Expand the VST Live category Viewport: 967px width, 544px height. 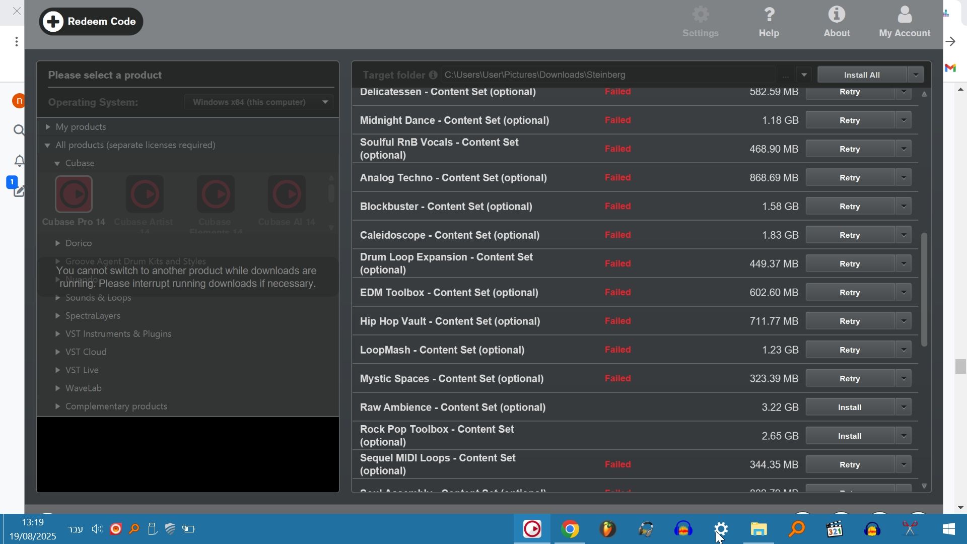(x=57, y=370)
